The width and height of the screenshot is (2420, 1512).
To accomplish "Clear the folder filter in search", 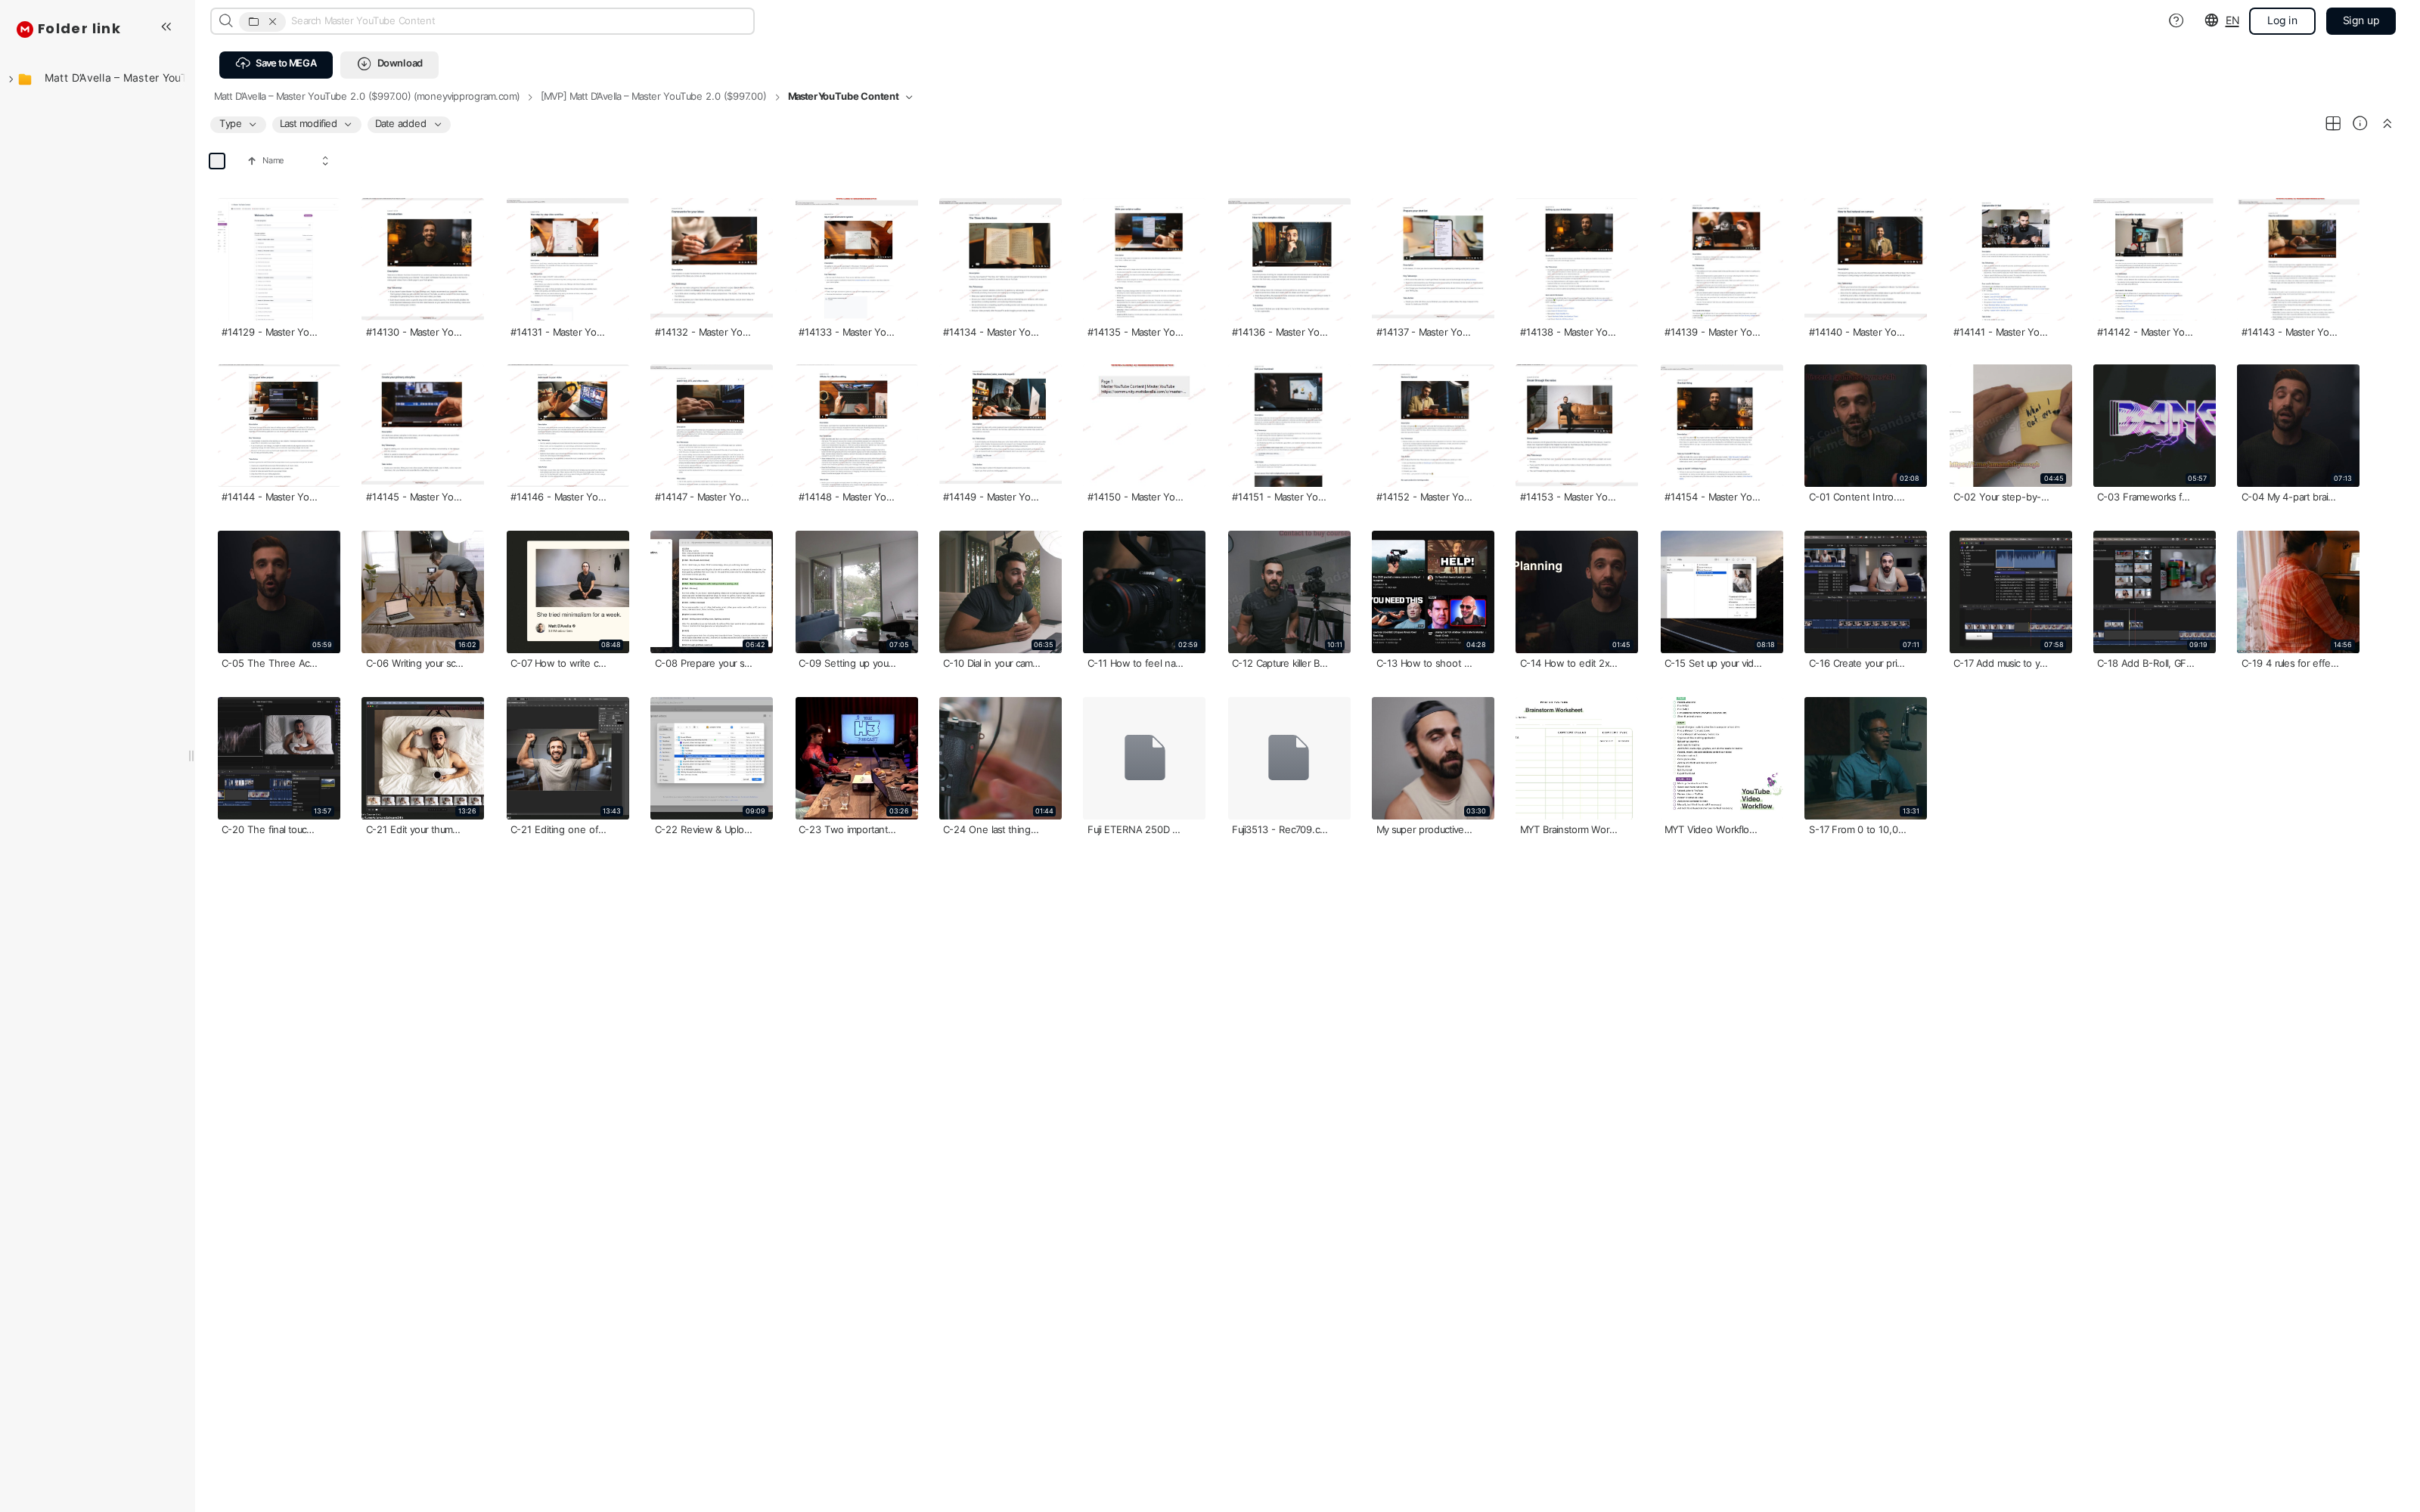I will click(272, 21).
